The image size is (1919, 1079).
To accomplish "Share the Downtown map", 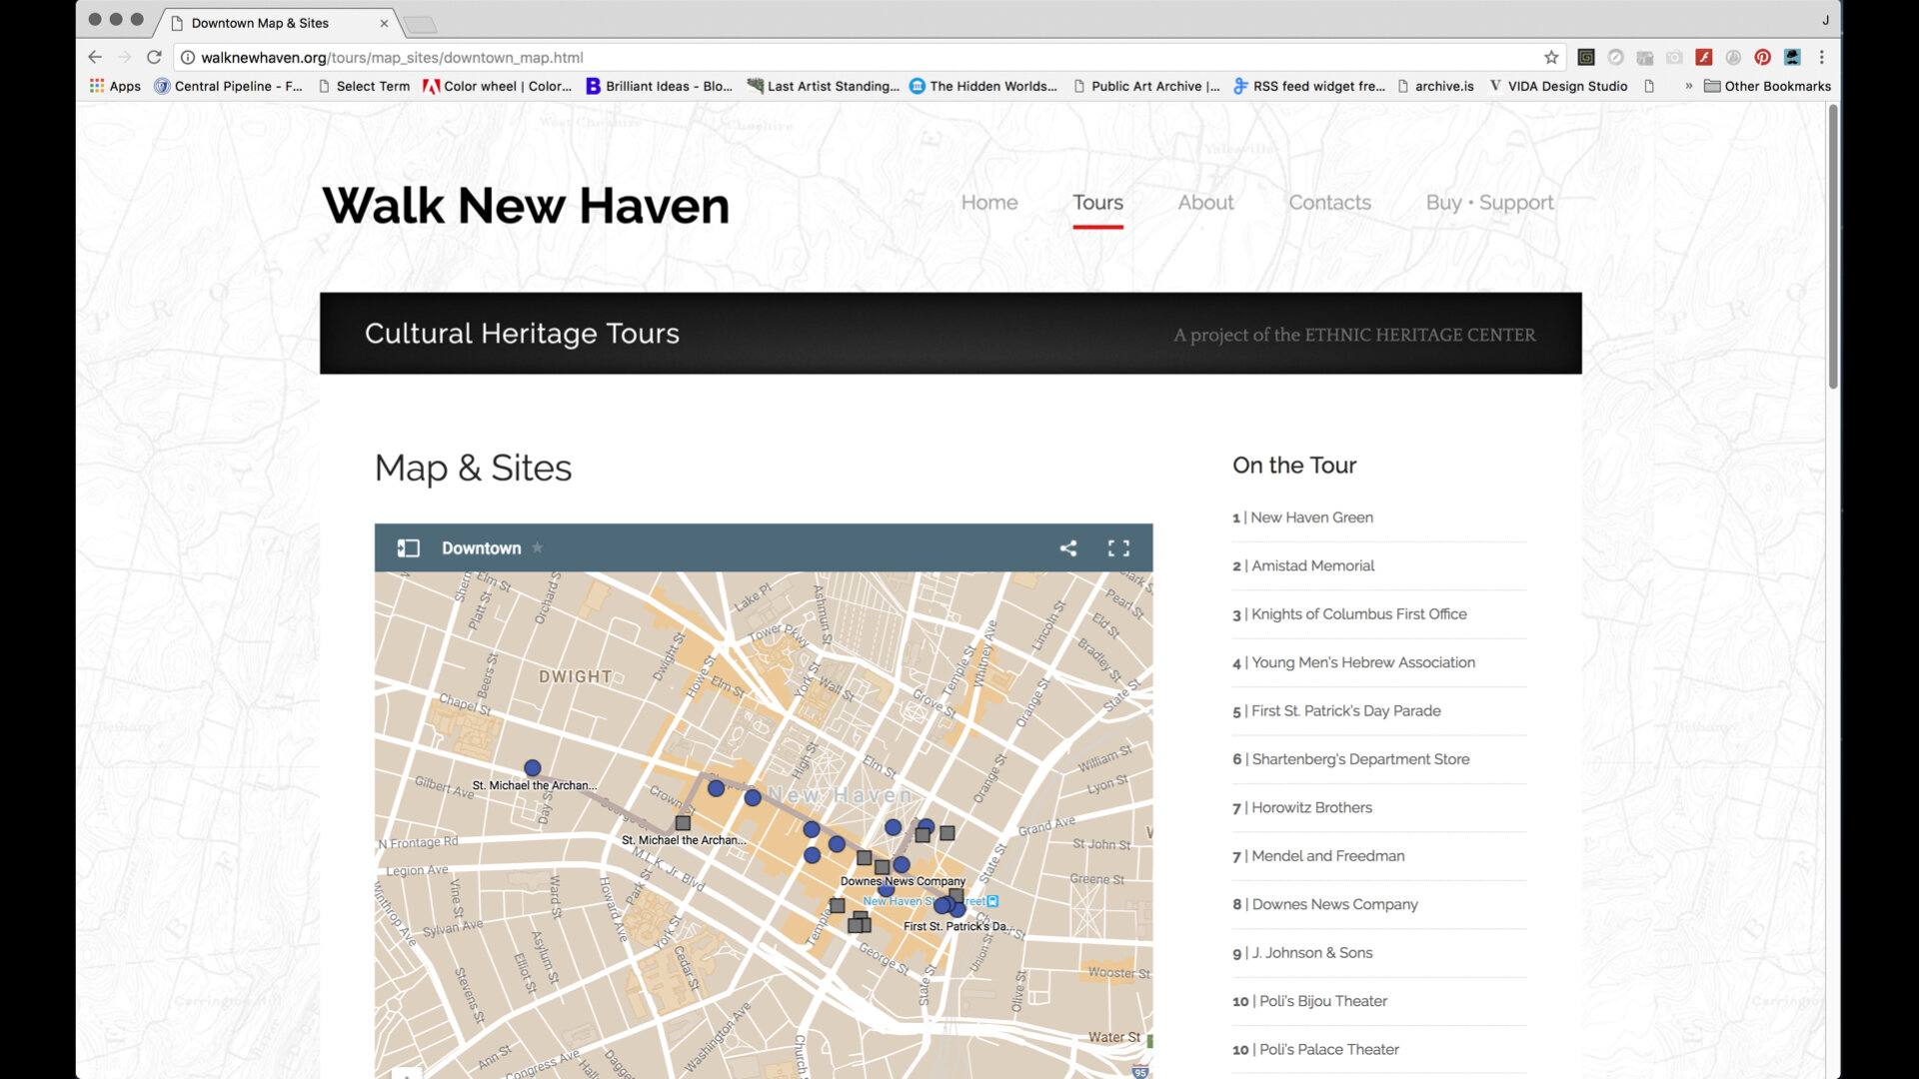I will [x=1068, y=548].
